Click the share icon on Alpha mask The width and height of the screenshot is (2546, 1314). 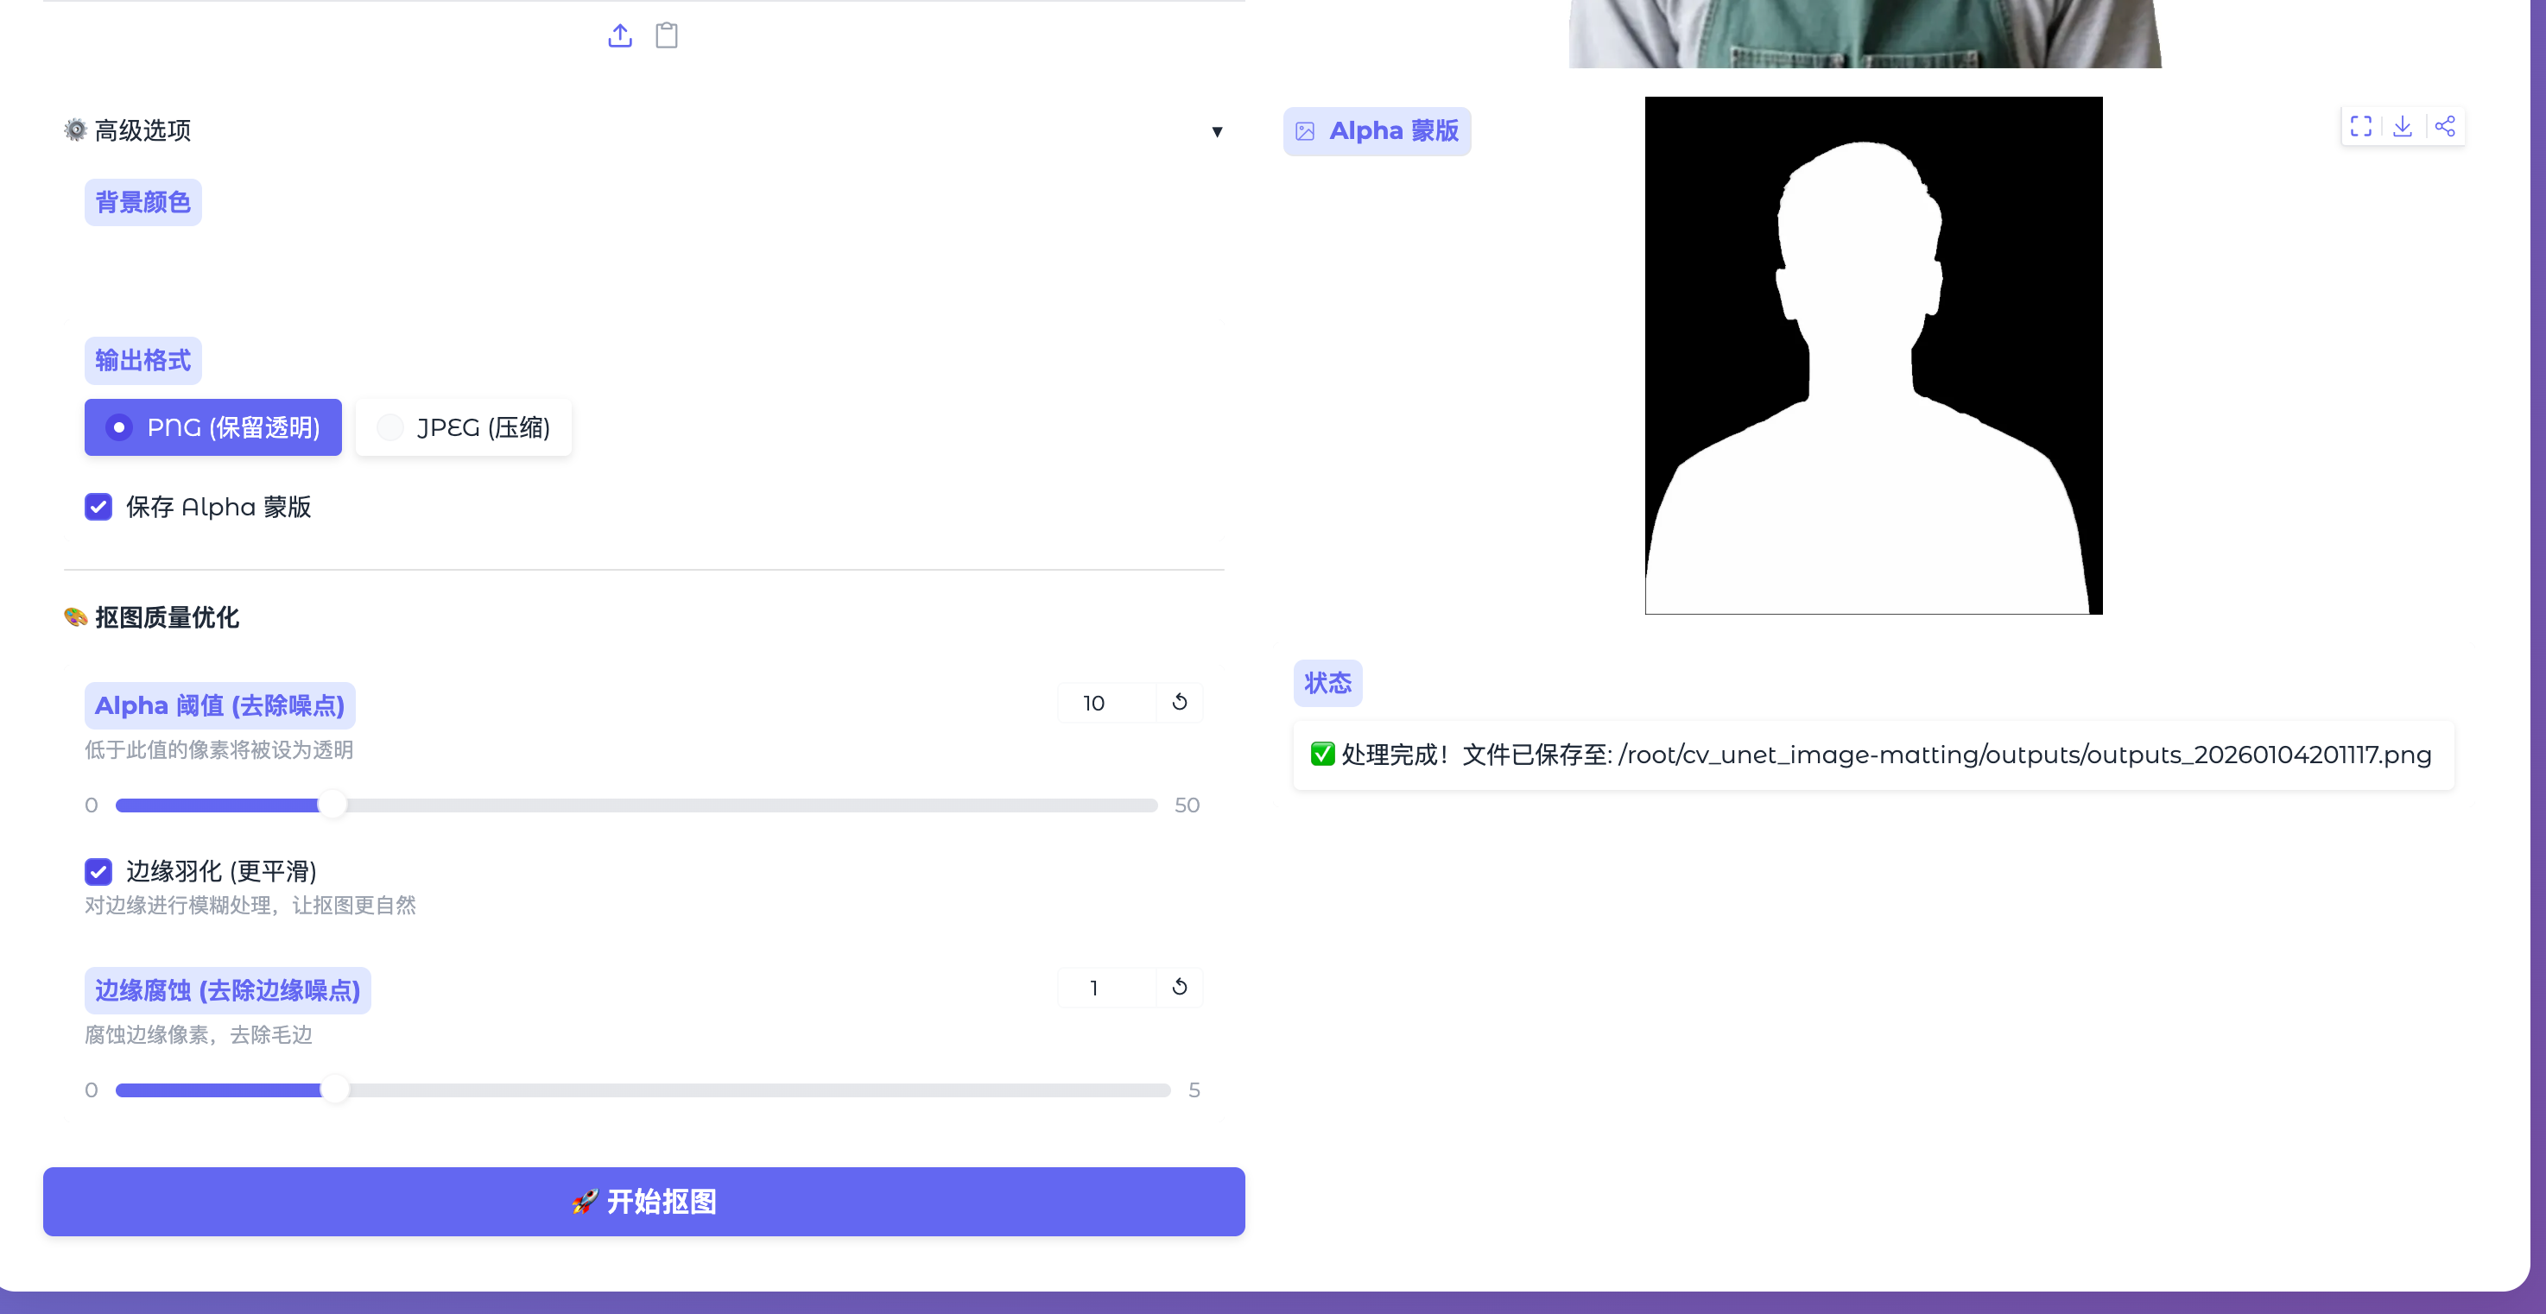2444,126
